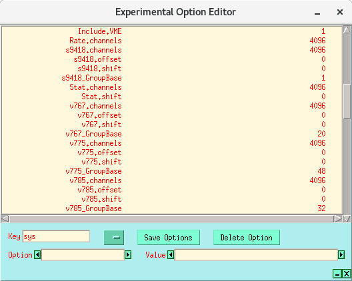
Task: Click value 4096 of Rate.channels
Action: click(x=317, y=41)
